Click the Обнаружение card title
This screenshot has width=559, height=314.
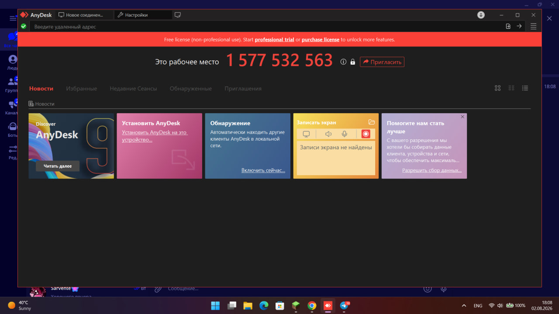(x=230, y=123)
